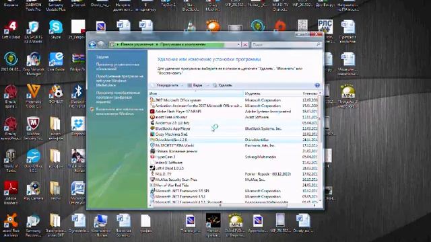The image size is (431, 242).
Task: Open the purchased programs (digital locker) link
Action: pyautogui.click(x=118, y=97)
